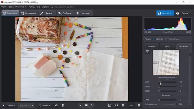Focus the search field in menu bar

(x=64, y=7)
